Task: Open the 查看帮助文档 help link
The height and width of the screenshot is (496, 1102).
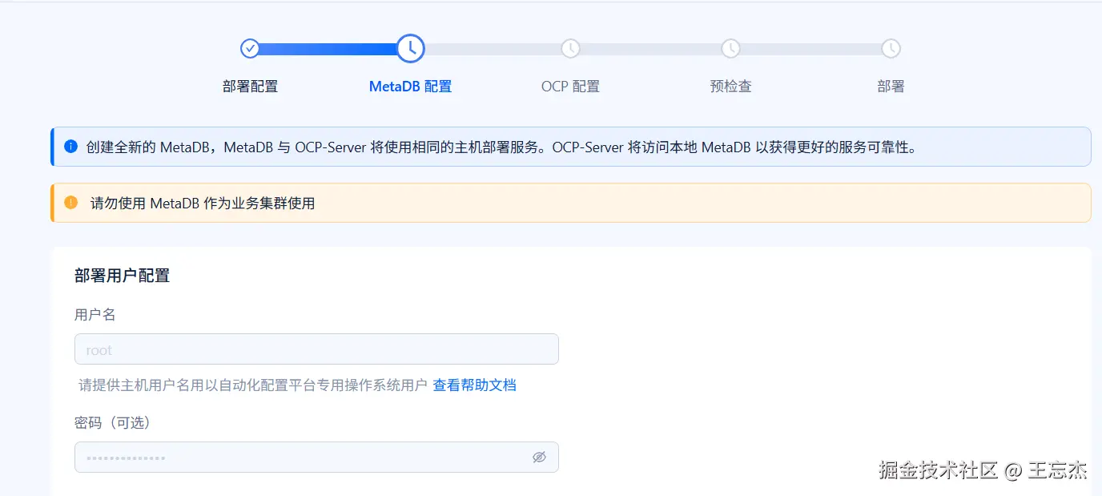Action: point(474,385)
